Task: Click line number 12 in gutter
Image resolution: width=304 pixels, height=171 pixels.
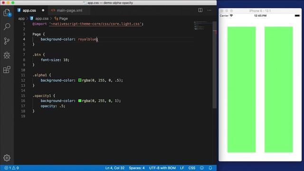Action: 23,80
